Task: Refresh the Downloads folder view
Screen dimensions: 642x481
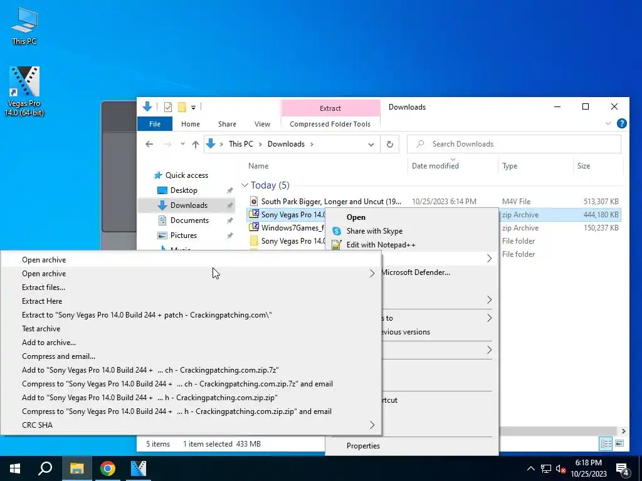Action: coord(390,144)
